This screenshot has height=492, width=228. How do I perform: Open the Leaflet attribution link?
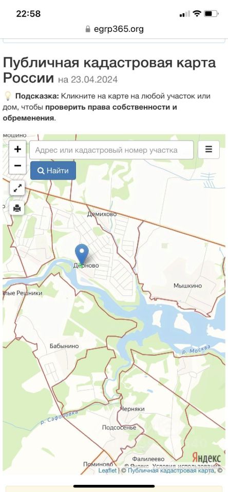(x=107, y=470)
